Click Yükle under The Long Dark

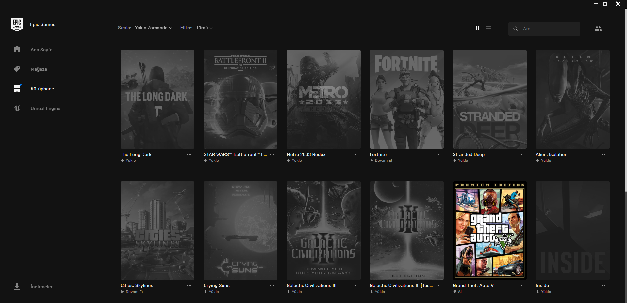point(128,160)
